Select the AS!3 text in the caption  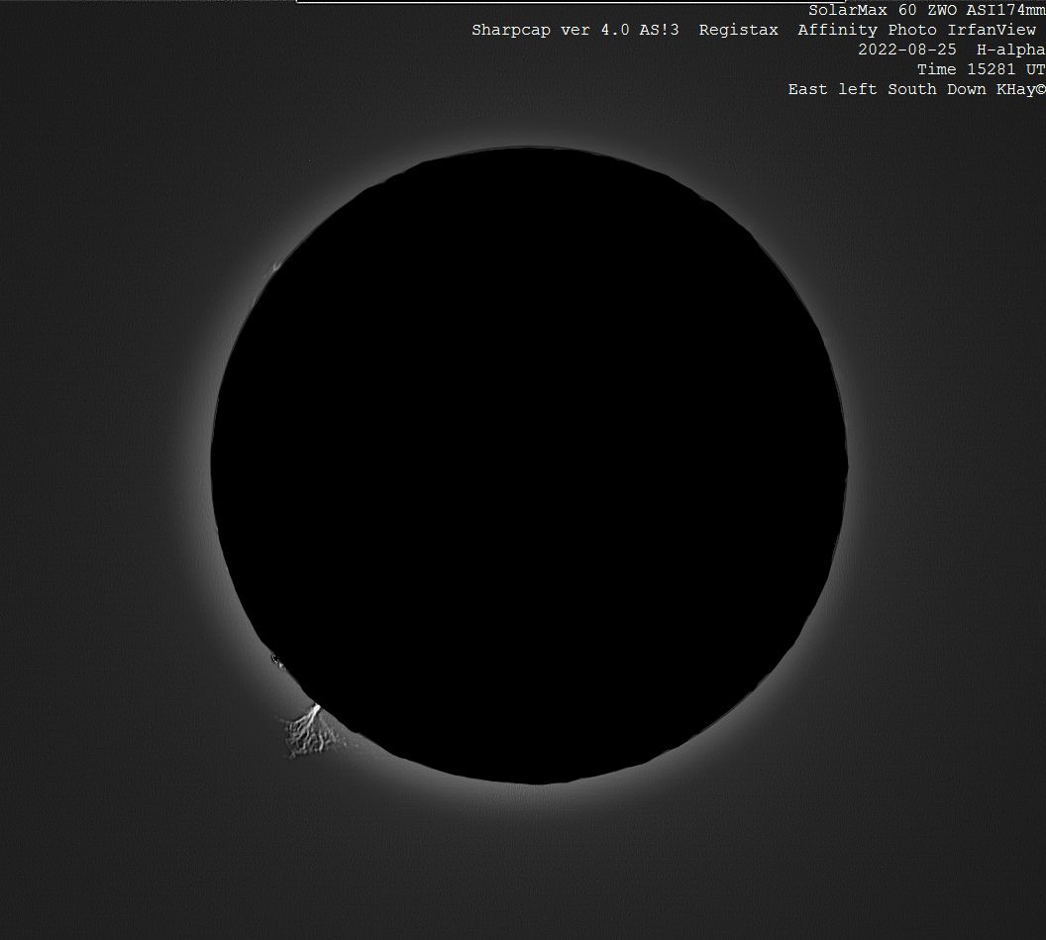click(660, 30)
